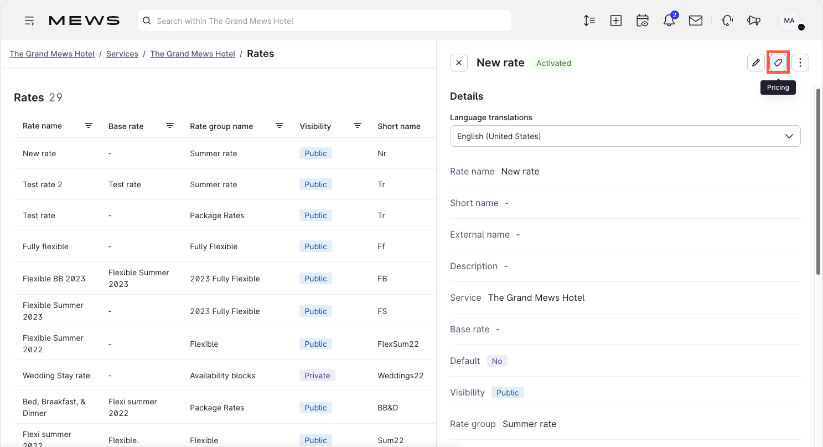Edit the New rate using the pencil icon
823x447 pixels.
(x=755, y=62)
